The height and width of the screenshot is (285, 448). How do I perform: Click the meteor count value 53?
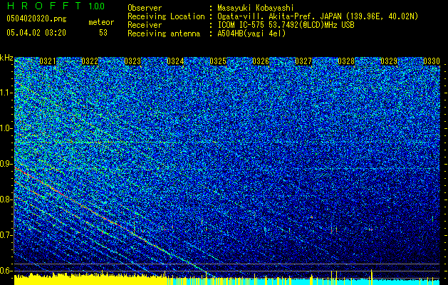point(103,33)
